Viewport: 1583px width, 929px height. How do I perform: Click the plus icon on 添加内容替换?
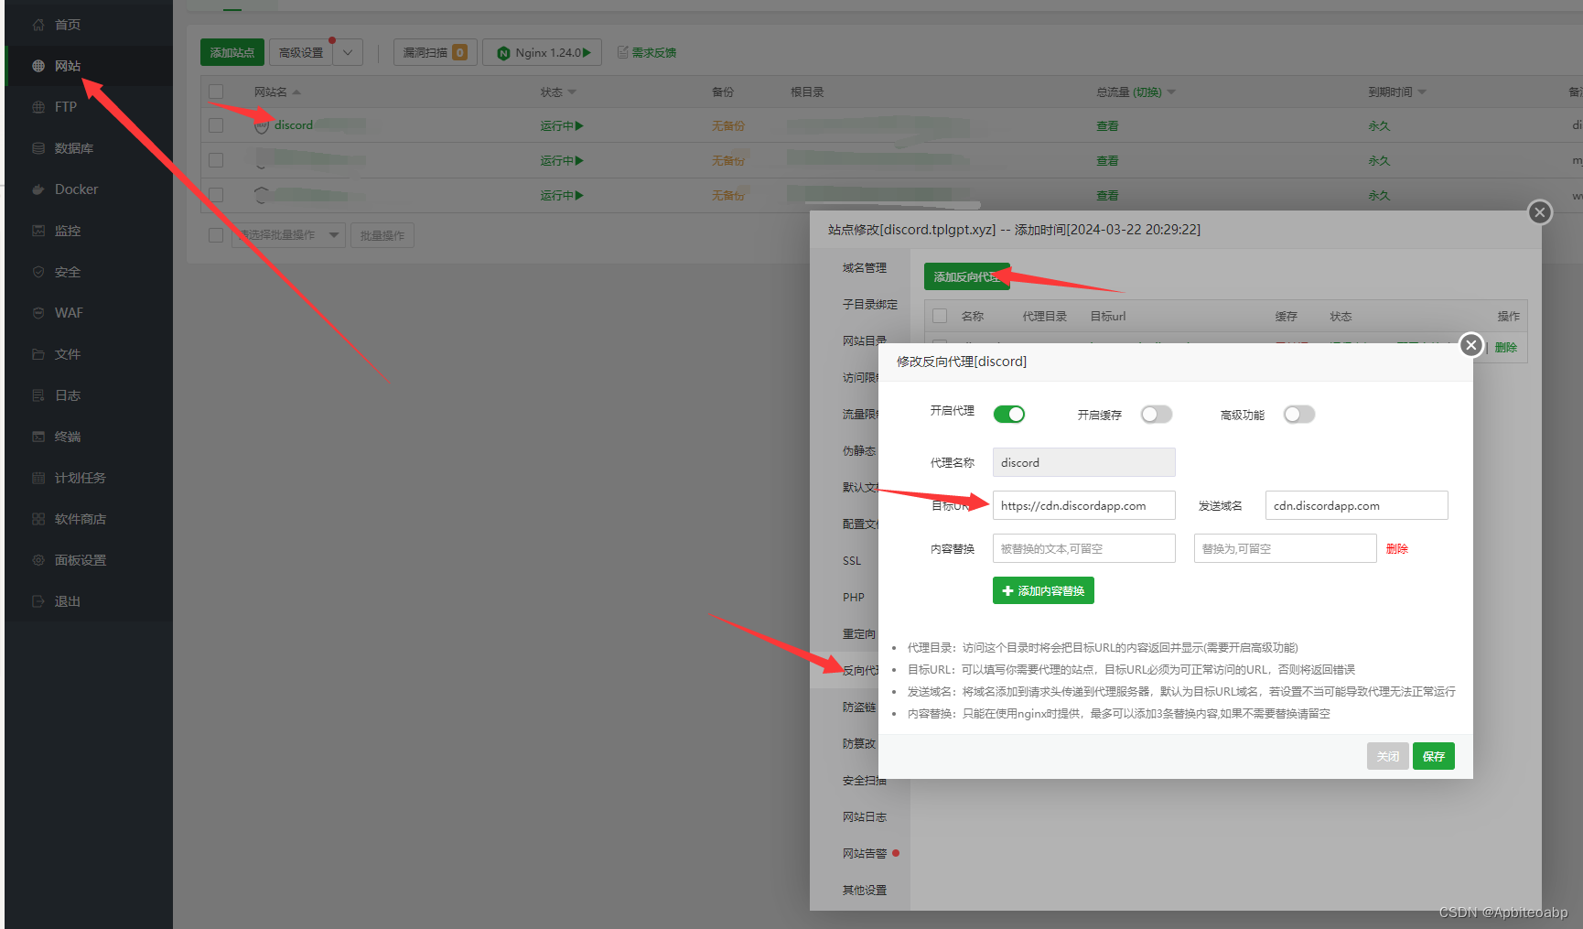coord(1007,591)
